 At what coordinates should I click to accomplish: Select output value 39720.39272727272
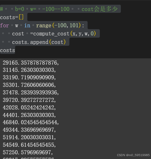(x=29, y=100)
